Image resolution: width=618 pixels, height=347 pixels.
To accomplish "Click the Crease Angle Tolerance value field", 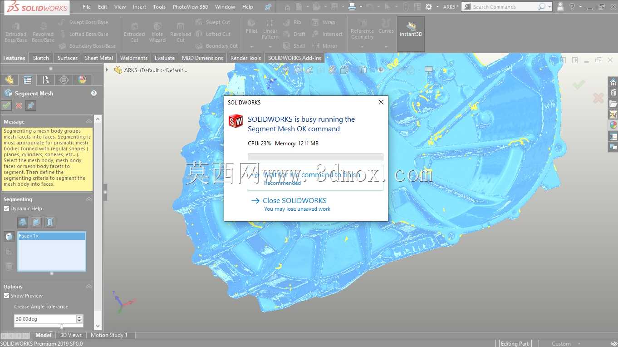I will 45,319.
